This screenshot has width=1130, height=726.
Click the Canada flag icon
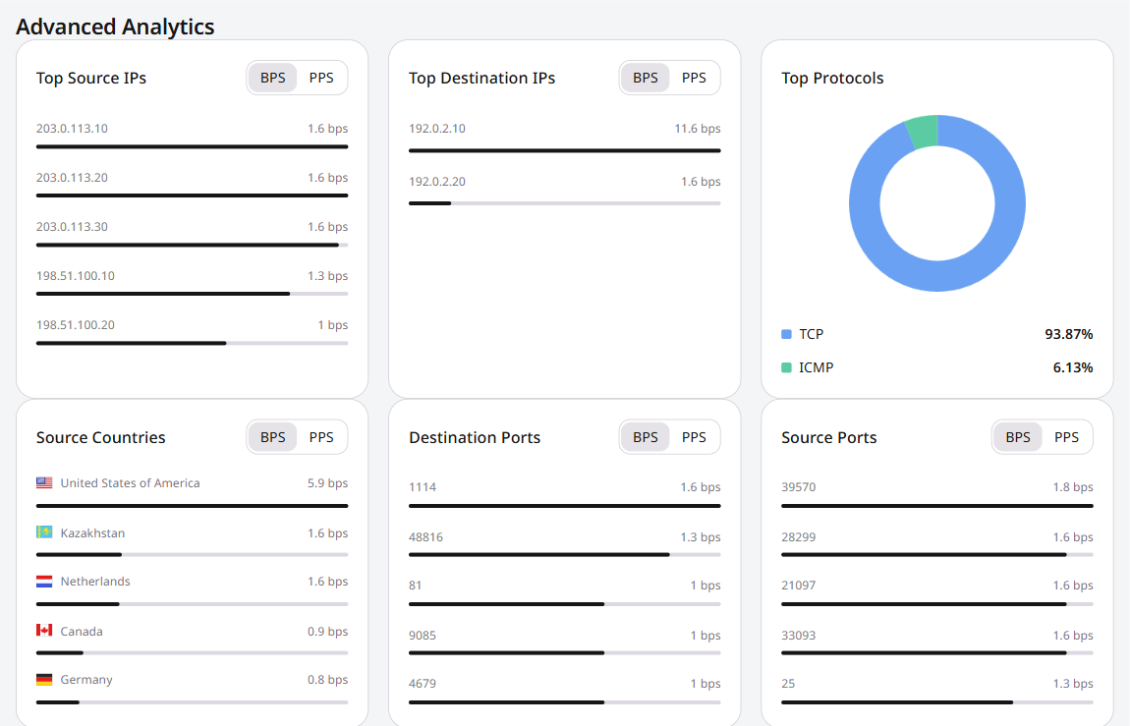tap(44, 630)
